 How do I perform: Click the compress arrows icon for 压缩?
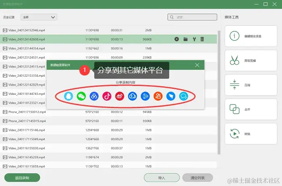pos(234,85)
